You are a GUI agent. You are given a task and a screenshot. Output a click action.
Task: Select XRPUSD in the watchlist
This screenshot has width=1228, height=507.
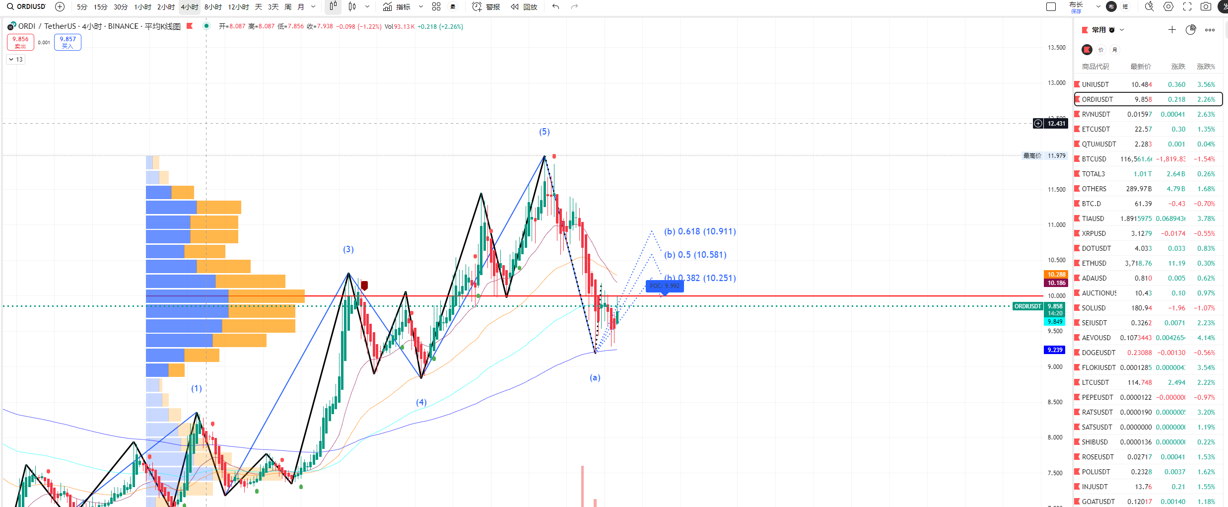point(1148,233)
